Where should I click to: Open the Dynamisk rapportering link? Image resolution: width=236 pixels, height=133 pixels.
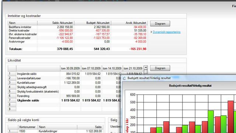(167, 32)
